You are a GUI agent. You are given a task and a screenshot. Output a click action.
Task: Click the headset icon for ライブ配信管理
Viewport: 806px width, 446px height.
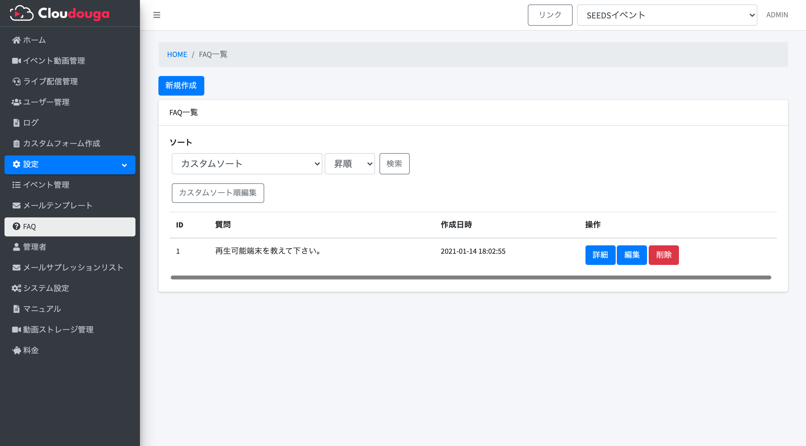(x=16, y=82)
